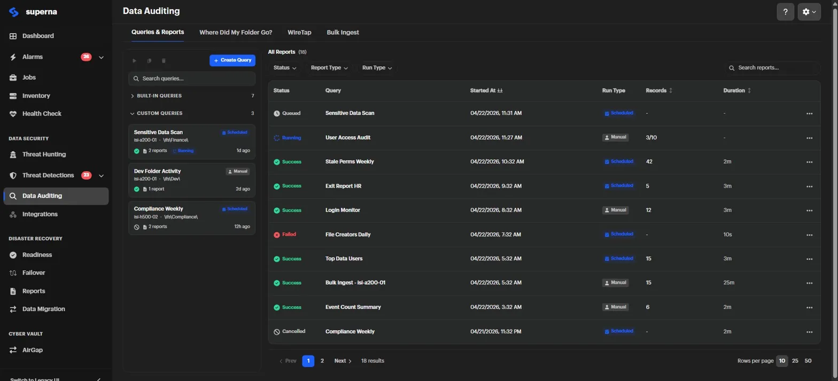
Task: Sort by Started At column
Action: [486, 90]
